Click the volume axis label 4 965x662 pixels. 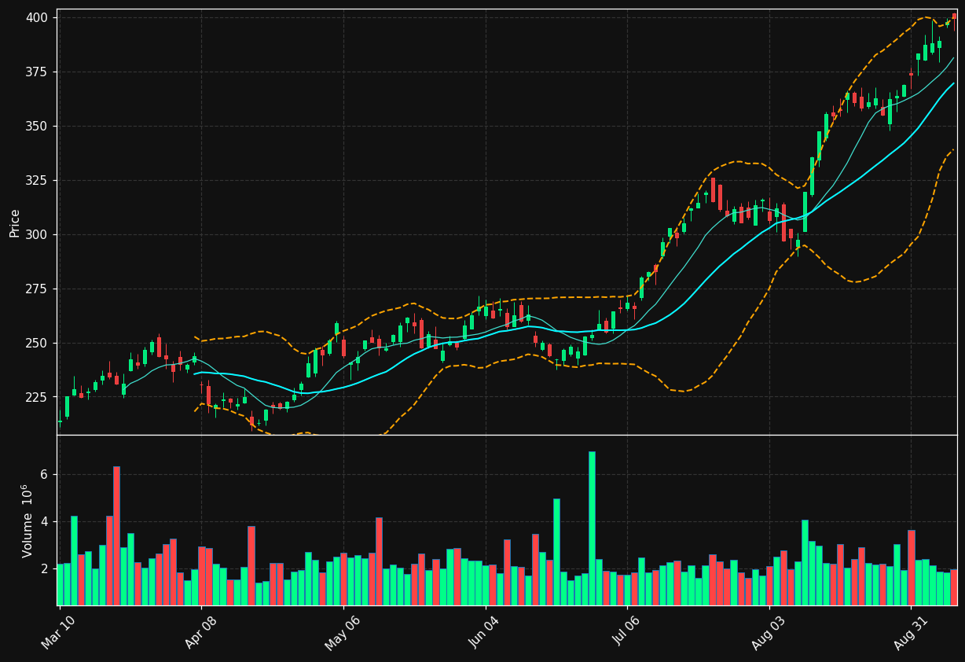44,522
